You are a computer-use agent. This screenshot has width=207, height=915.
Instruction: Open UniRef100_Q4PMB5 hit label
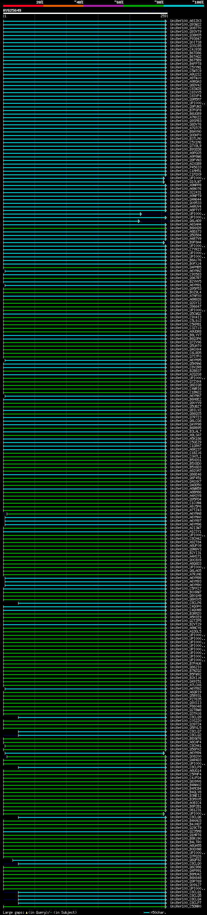[185, 267]
